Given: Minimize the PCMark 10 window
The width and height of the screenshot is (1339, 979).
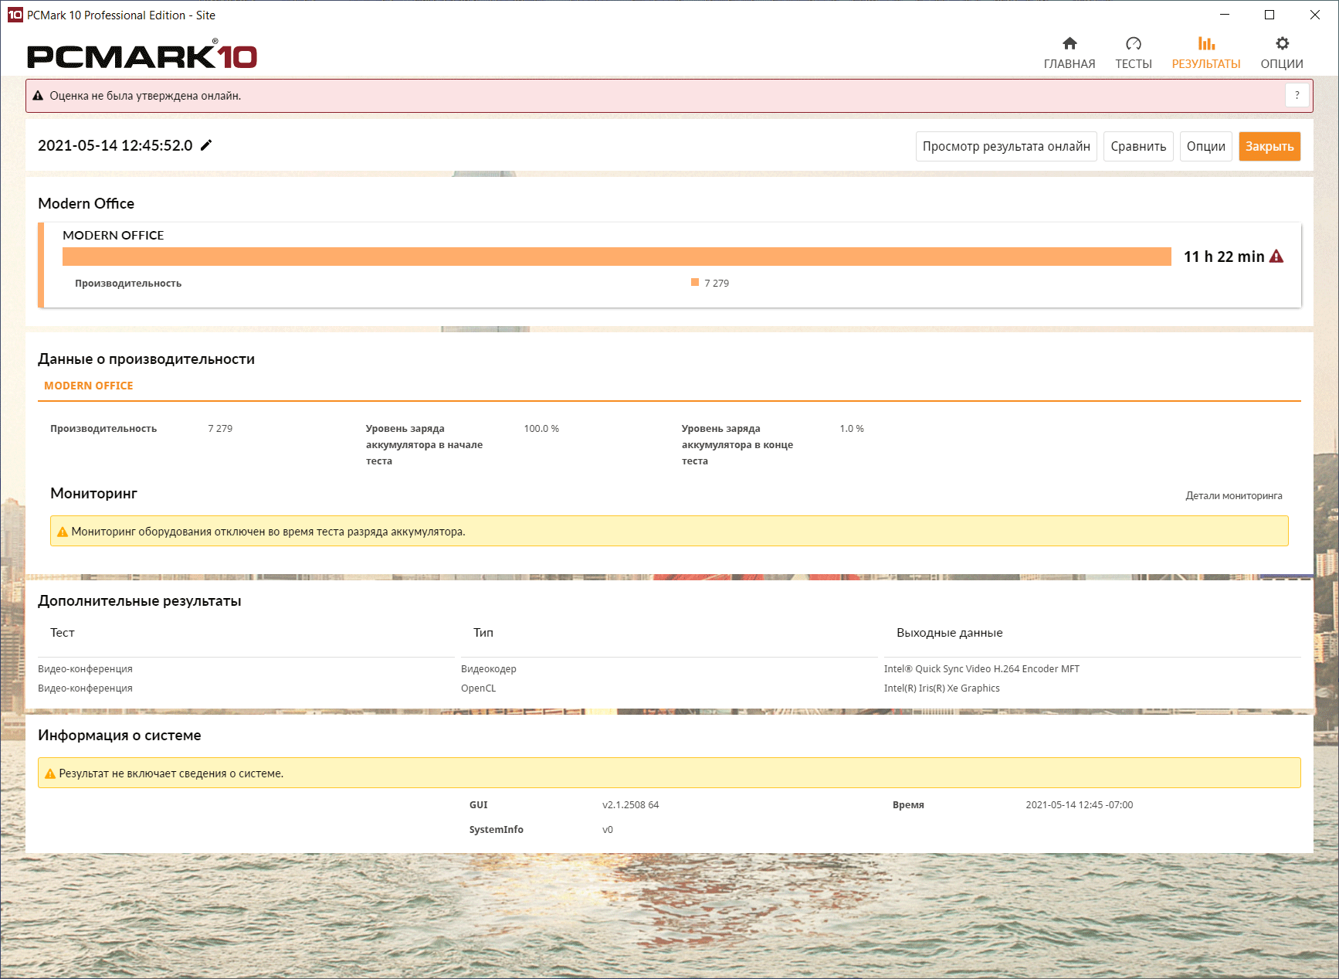Looking at the screenshot, I should 1225,15.
